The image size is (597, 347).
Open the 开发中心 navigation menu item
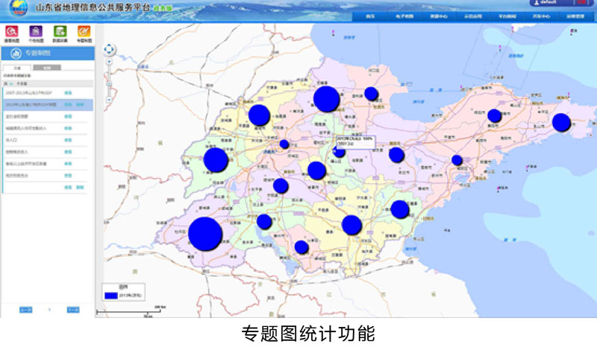pos(541,16)
